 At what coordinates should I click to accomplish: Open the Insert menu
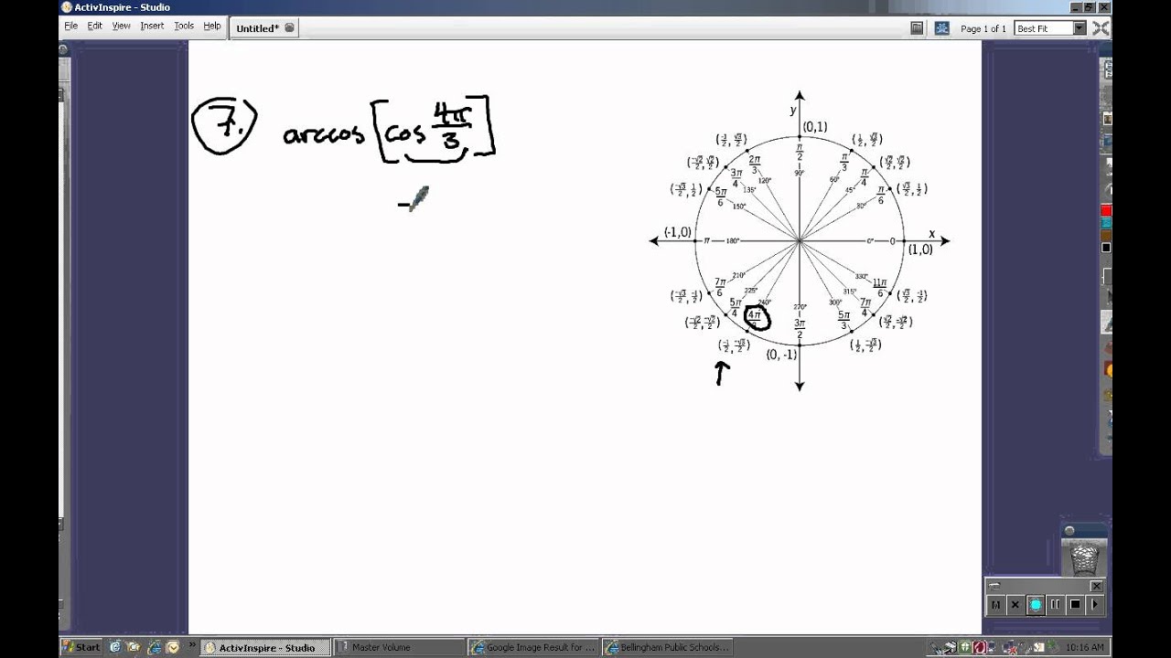[152, 26]
